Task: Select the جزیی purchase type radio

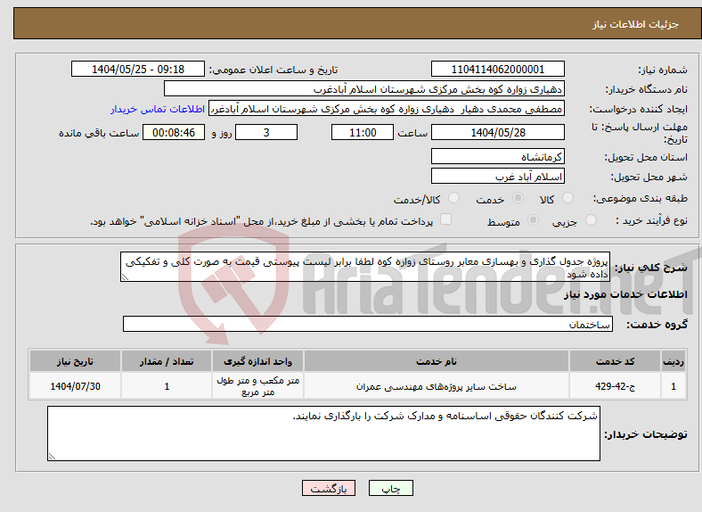Action: pos(591,219)
